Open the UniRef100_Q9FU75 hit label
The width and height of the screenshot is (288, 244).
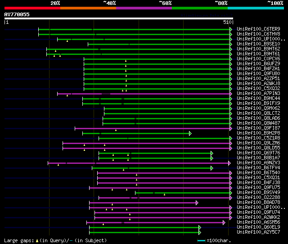point(258,188)
